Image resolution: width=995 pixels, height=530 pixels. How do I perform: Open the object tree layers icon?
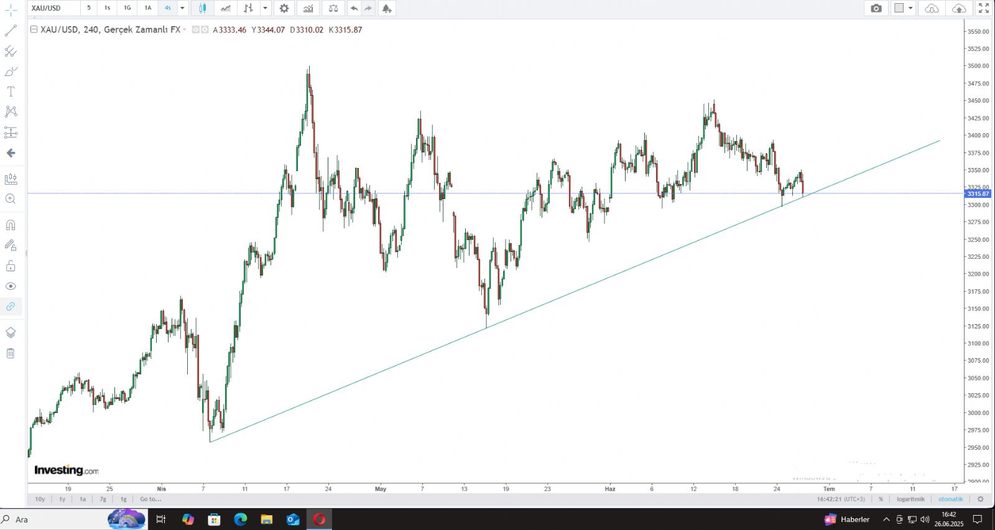pyautogui.click(x=11, y=333)
